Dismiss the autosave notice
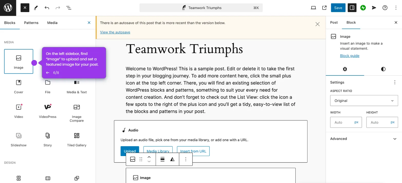The width and height of the screenshot is (402, 183). pos(317,24)
